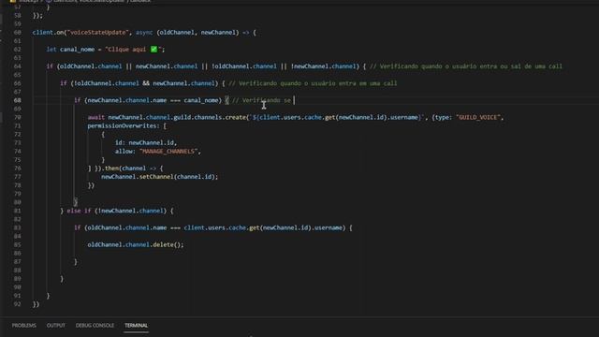Open the DEBUG CONSOLE tab
The image size is (599, 337).
pos(95,325)
